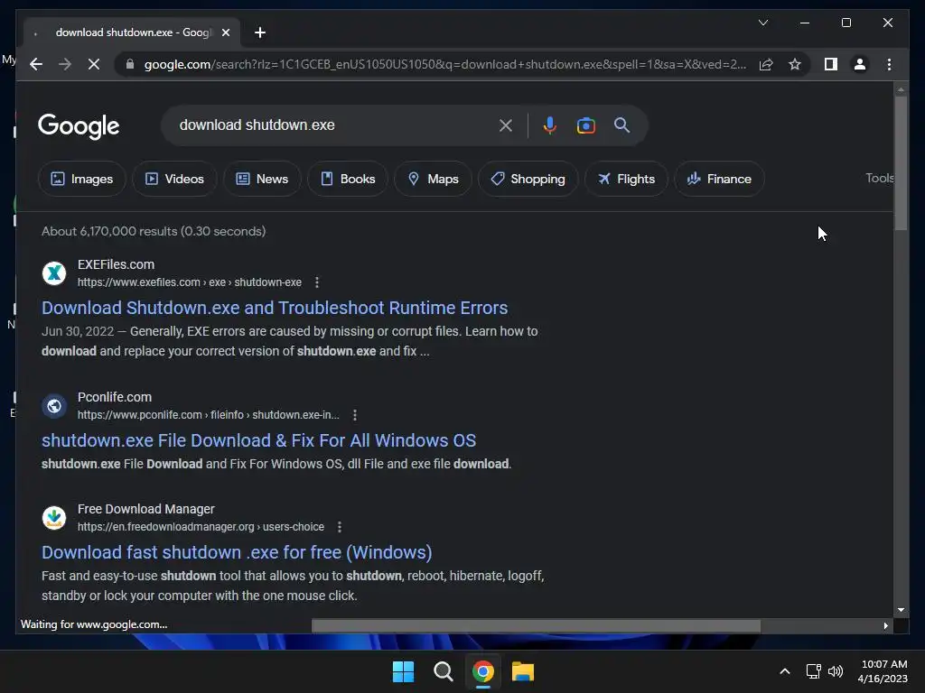This screenshot has width=925, height=693.
Task: Open a new tab with plus button
Action: pyautogui.click(x=260, y=32)
